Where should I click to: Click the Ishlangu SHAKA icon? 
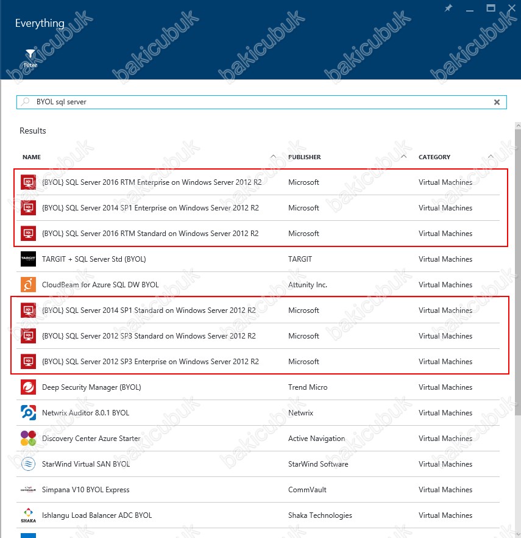coord(28,515)
